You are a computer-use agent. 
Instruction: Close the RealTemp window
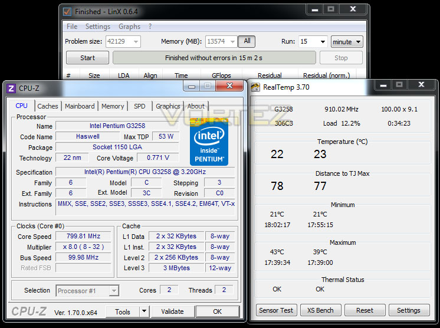pyautogui.click(x=421, y=84)
